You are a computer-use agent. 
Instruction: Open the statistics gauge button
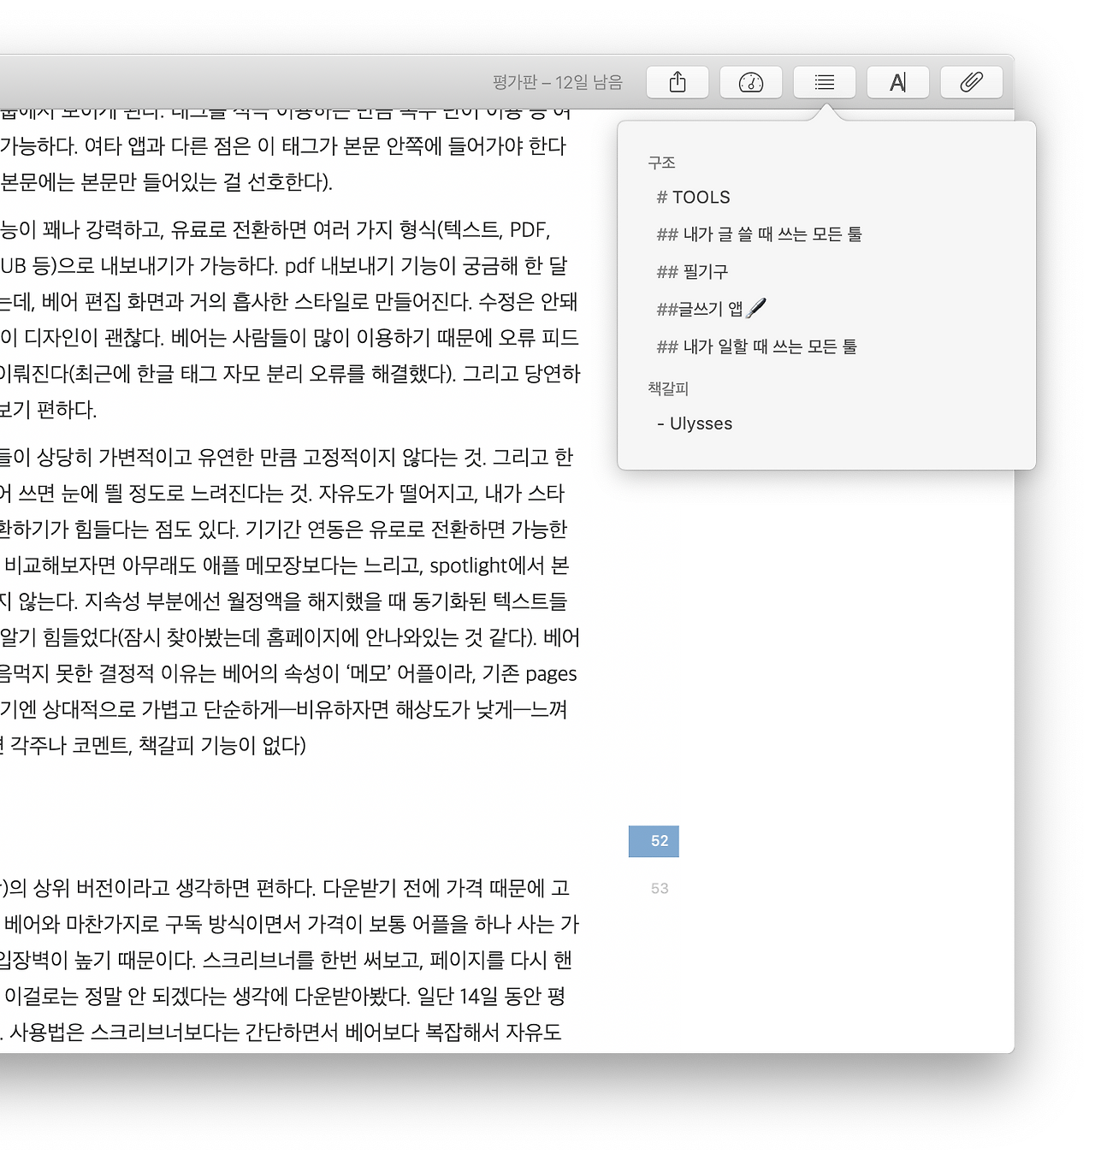pyautogui.click(x=751, y=82)
